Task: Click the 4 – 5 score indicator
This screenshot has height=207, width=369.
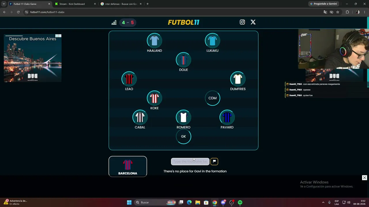Action: (x=128, y=22)
